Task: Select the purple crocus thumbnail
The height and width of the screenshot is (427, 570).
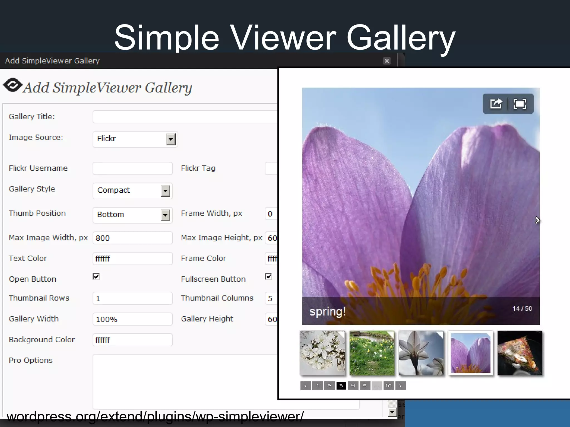Action: pyautogui.click(x=470, y=353)
